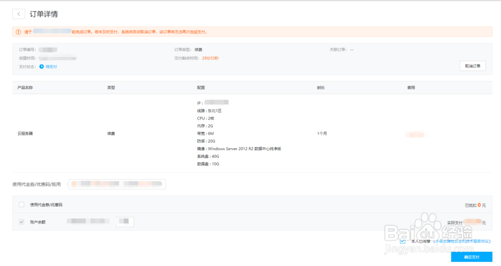Toggle the 账户余额 checkbox
501x266 pixels.
click(x=22, y=222)
